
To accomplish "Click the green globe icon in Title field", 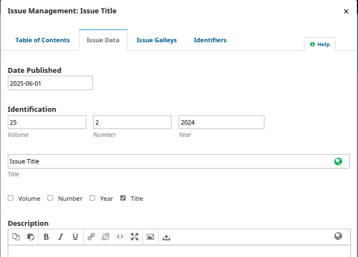I will [x=338, y=161].
